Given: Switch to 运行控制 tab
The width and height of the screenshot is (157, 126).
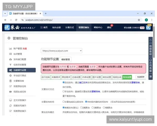Looking at the screenshot, I should 46,77.
